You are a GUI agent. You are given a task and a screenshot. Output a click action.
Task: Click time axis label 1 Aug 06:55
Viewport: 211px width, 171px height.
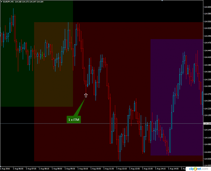18,169
